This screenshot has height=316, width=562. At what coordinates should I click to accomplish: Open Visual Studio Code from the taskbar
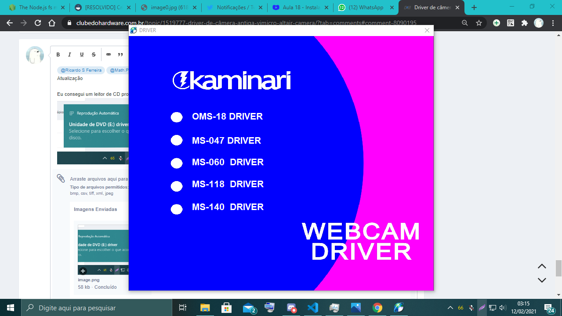click(x=313, y=308)
